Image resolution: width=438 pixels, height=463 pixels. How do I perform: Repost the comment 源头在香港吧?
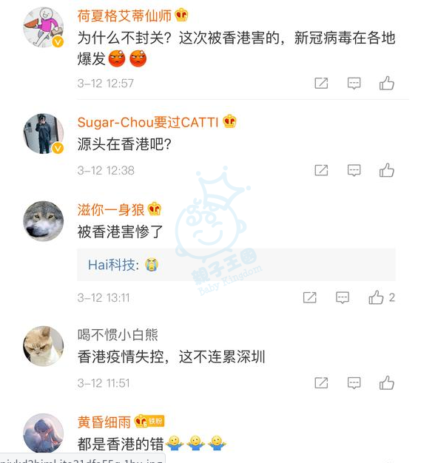pyautogui.click(x=321, y=170)
